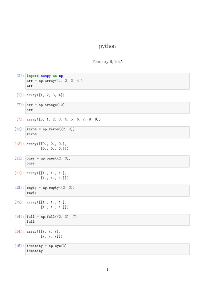Viewport: 215px width, 286px height.
Task: Click the array of sevens output
Action: (x=44, y=234)
